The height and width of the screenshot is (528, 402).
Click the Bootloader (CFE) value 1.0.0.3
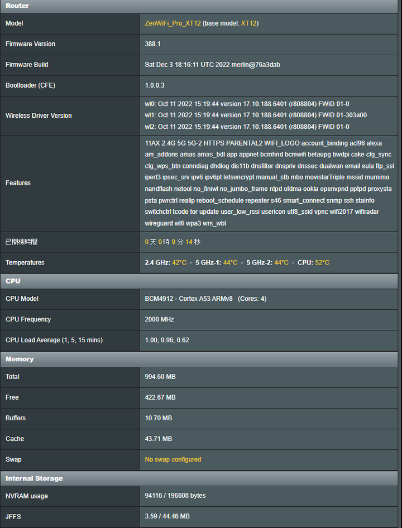pos(155,85)
